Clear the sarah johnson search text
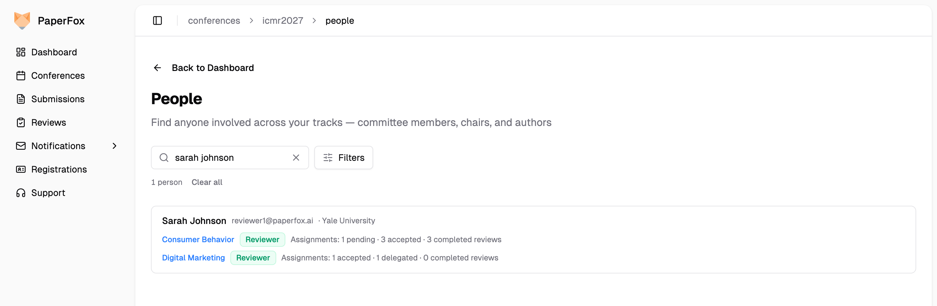 coord(296,158)
